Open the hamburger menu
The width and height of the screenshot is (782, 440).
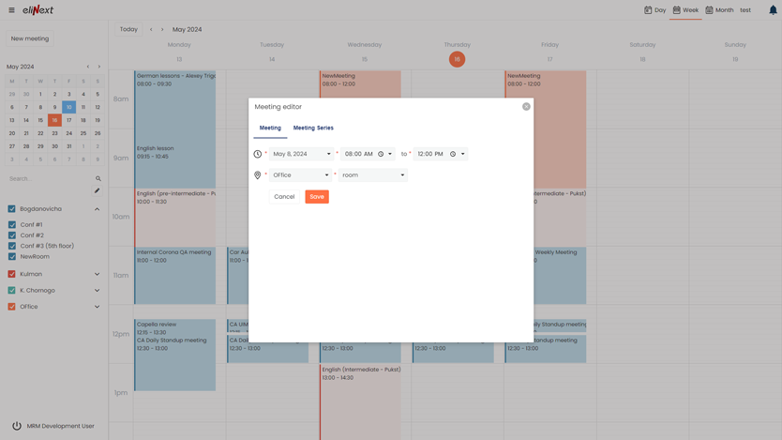coord(11,10)
